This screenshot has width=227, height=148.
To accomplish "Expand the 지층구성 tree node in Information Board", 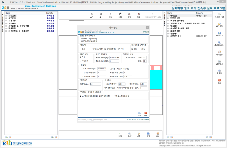I will pos(6,21).
